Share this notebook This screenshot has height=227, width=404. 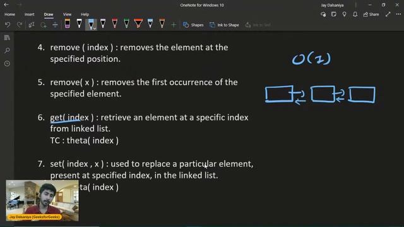371,15
